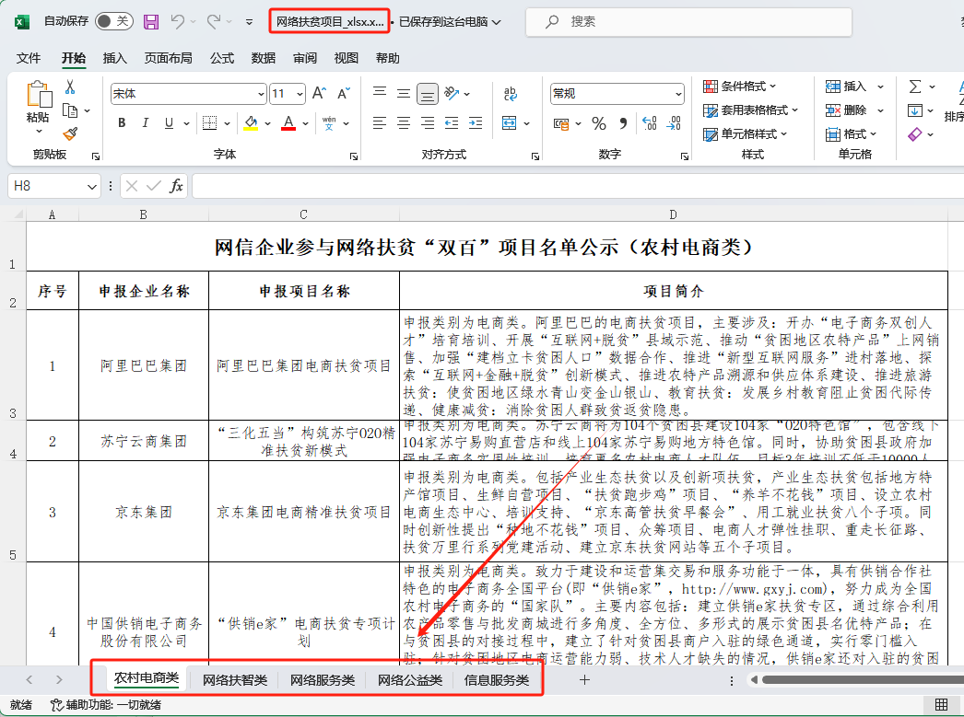Switch to the 数据 ribbon tab
The height and width of the screenshot is (717, 964).
(x=263, y=57)
